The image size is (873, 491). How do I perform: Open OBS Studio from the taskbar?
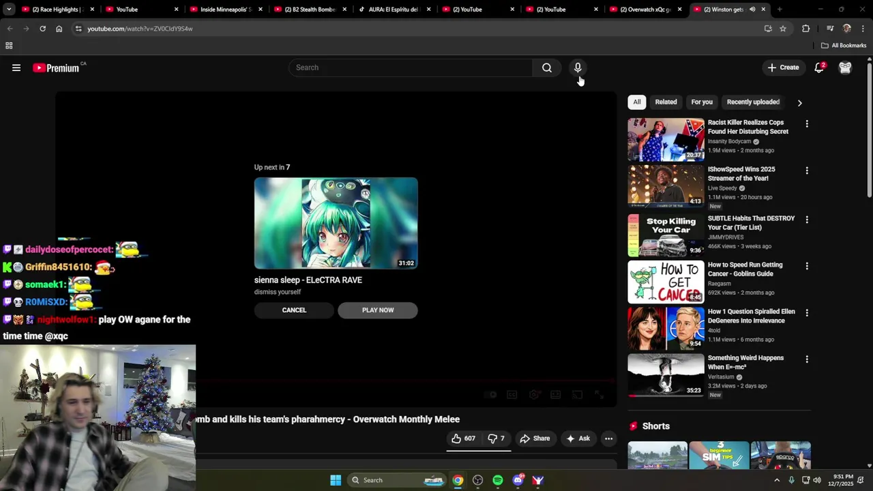(477, 480)
